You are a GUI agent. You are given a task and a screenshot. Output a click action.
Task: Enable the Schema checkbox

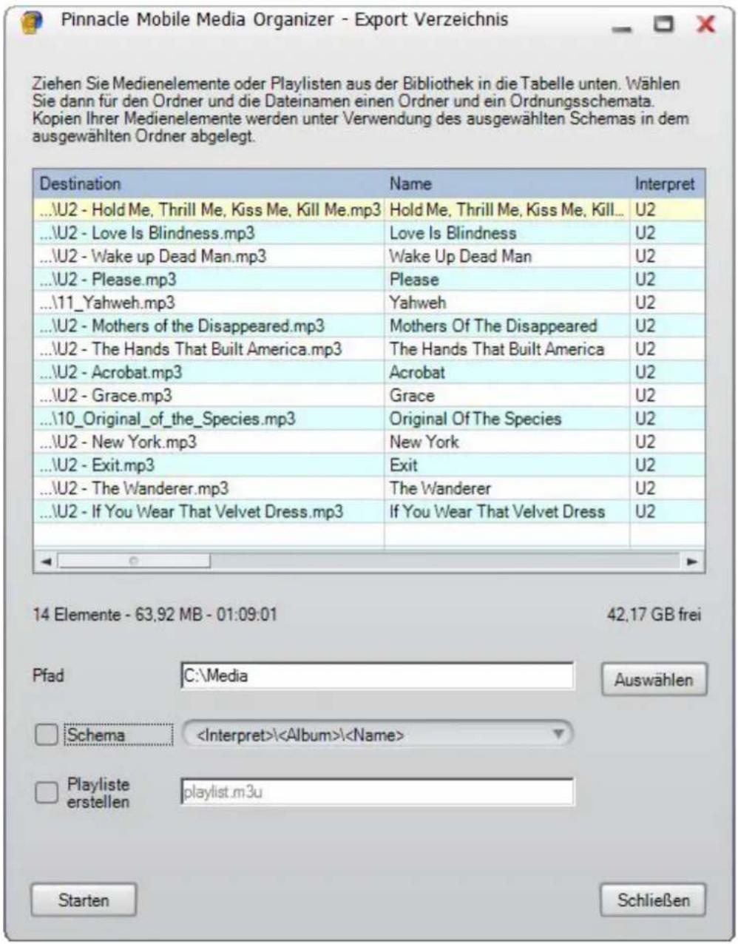[x=47, y=735]
